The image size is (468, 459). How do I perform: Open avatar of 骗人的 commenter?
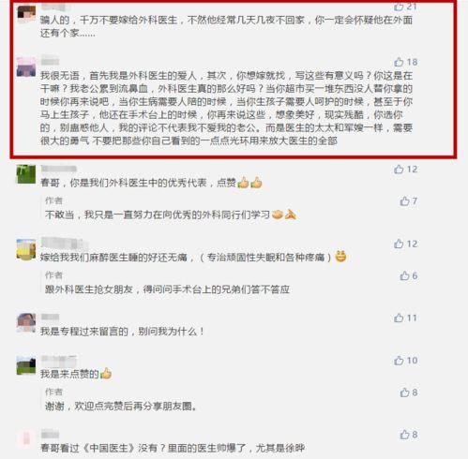(26, 13)
